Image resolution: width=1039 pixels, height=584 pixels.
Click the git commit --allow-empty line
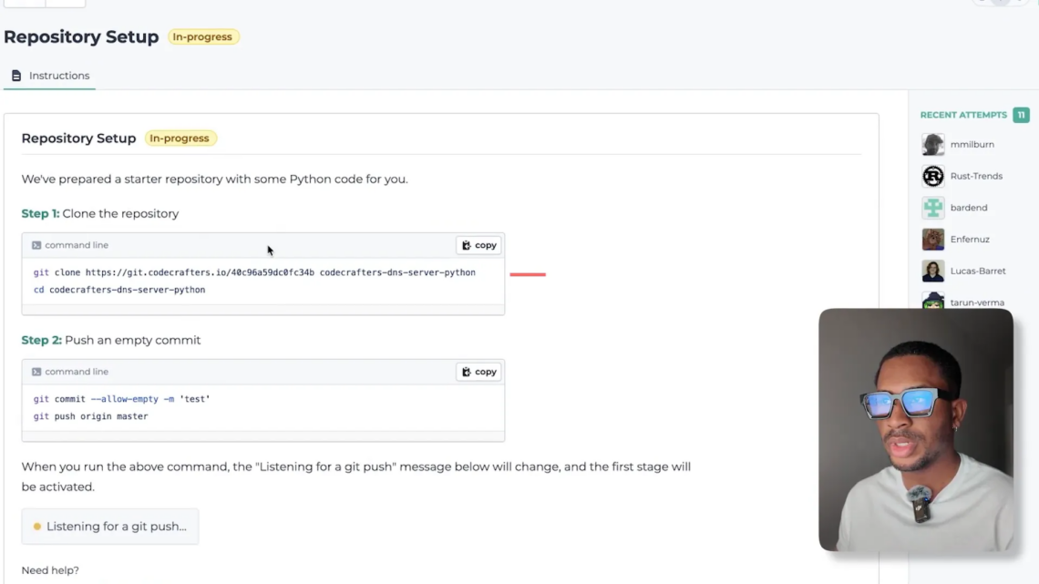[122, 399]
